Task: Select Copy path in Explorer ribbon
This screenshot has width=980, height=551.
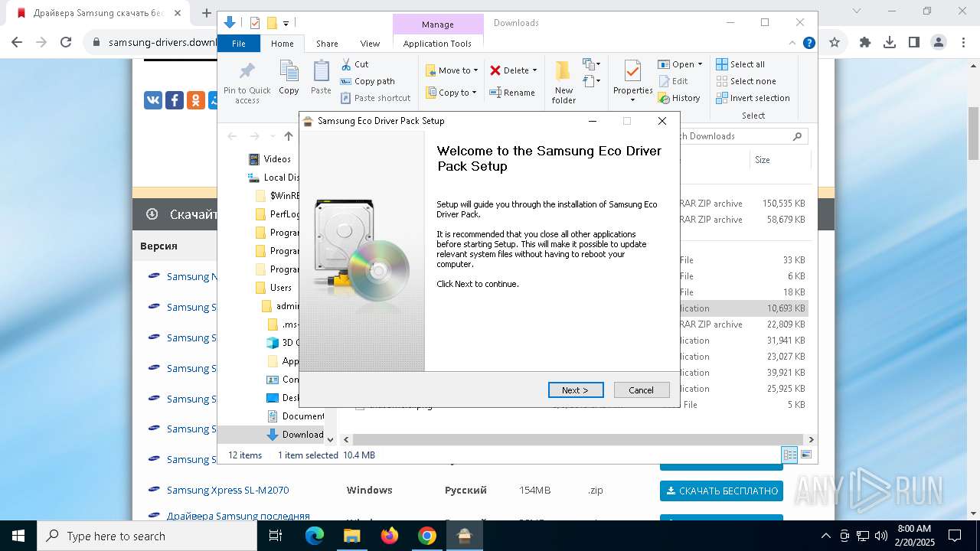Action: (367, 81)
